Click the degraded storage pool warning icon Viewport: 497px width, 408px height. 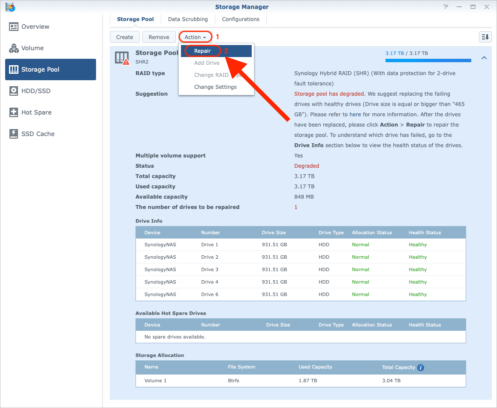[122, 58]
